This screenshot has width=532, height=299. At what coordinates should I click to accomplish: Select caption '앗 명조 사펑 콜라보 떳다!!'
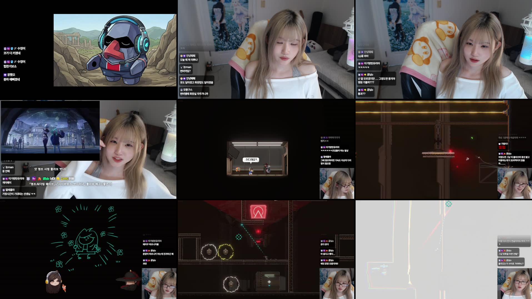click(50, 169)
